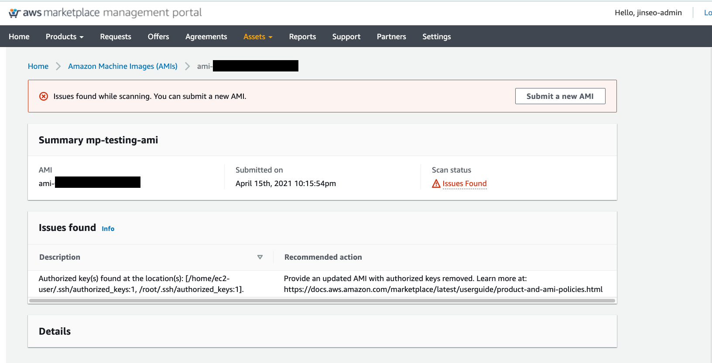Open Amazon Machine Images (AMIs) breadcrumb
Screen dimensions: 712x363
pyautogui.click(x=123, y=66)
